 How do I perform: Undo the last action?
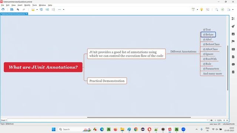(18, 10)
